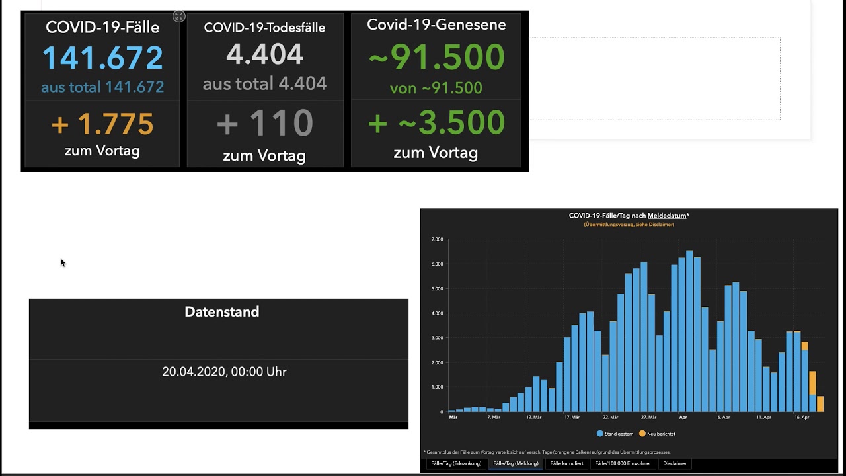The height and width of the screenshot is (476, 846).
Task: Click the expand icon above COVID-19-Fälle panel
Action: coord(179,17)
